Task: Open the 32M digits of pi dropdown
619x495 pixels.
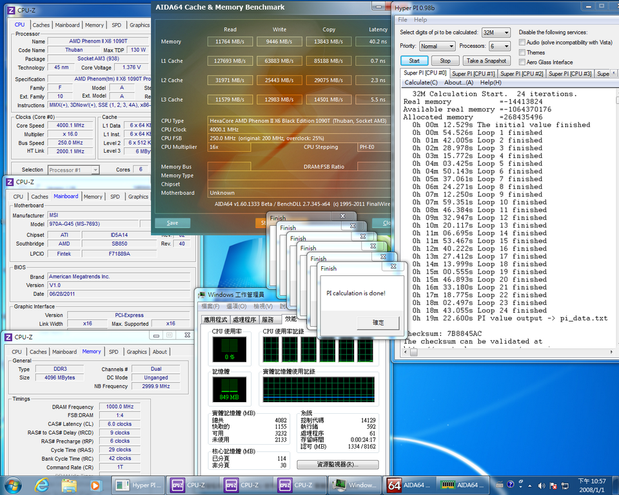Action: coord(496,32)
